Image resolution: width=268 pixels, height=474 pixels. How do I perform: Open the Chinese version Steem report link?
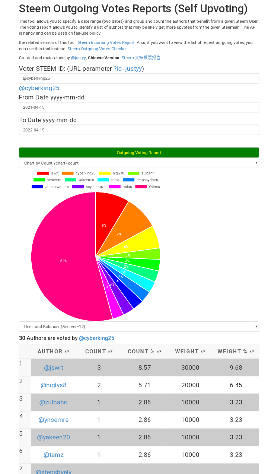click(141, 58)
